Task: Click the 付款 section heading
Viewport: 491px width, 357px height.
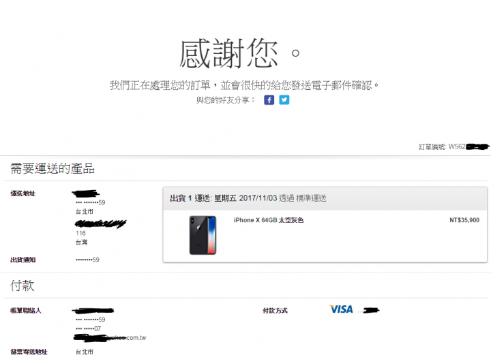Action: (x=22, y=285)
